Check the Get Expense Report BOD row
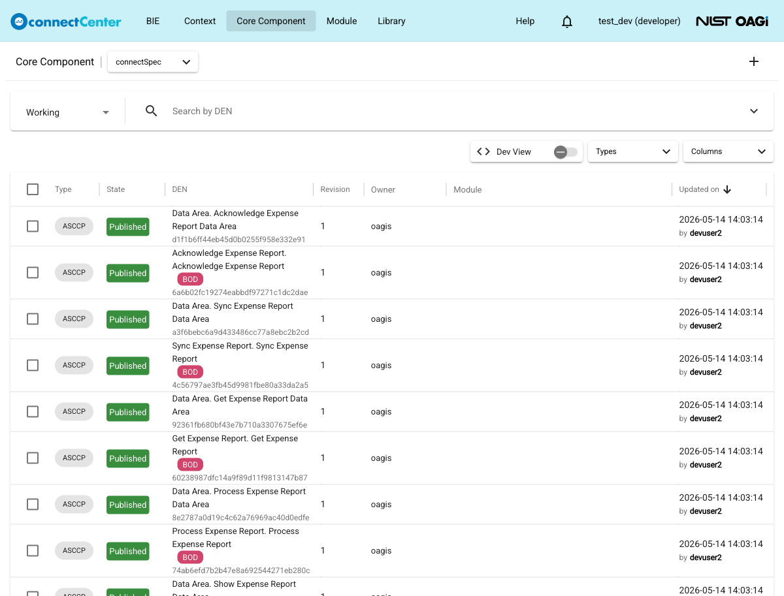Screen dimensions: 784x596 (x=33, y=458)
